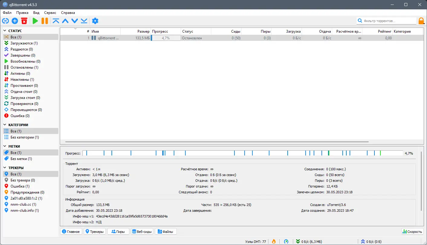Image resolution: width=427 pixels, height=245 pixels.
Task: Open the Файл menu
Action: tap(7, 13)
